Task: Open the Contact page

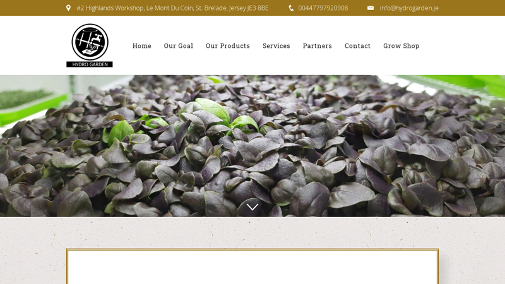Action: pos(357,46)
